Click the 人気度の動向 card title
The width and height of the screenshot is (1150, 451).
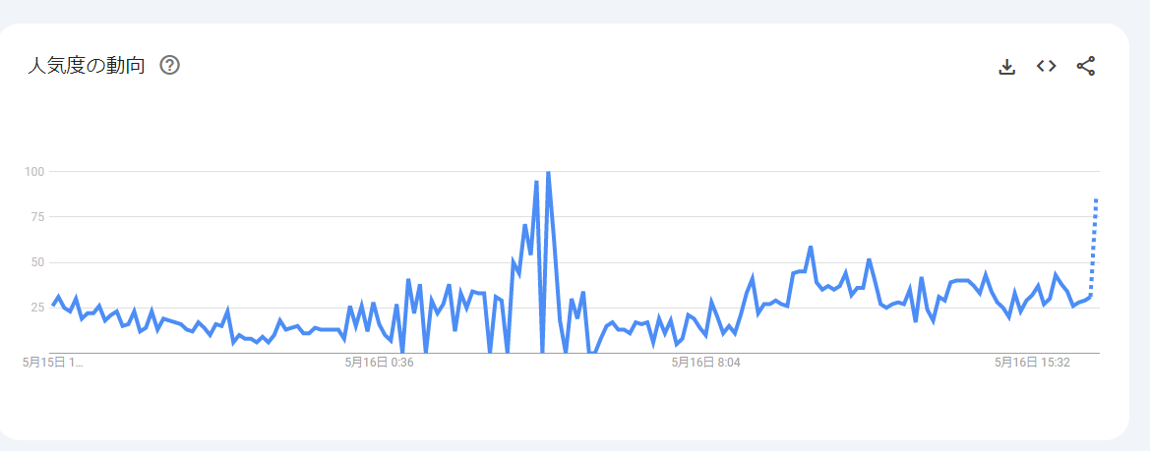pyautogui.click(x=87, y=66)
